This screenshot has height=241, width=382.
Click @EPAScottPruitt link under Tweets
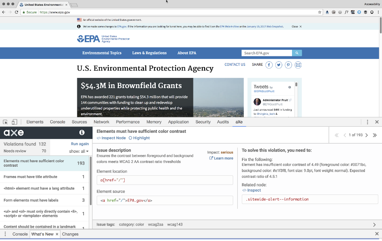coord(264,91)
